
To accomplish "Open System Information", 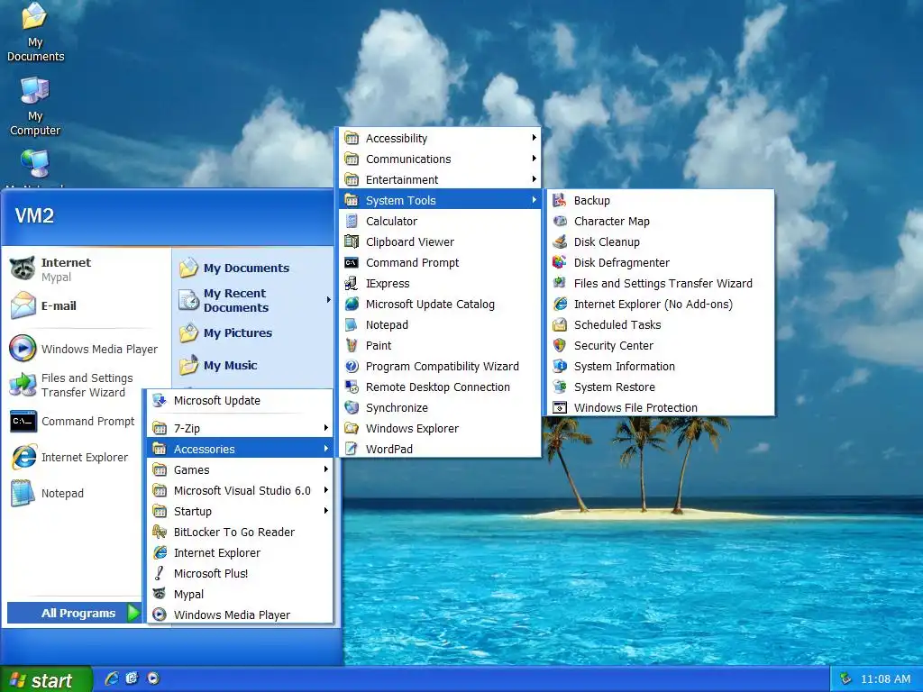I will point(661,366).
